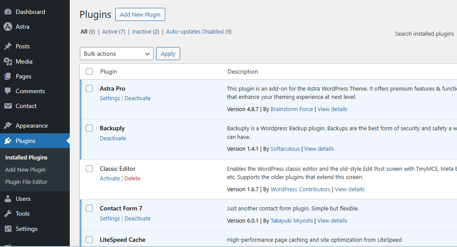
Task: Open Plugin File Editor submenu
Action: point(26,182)
